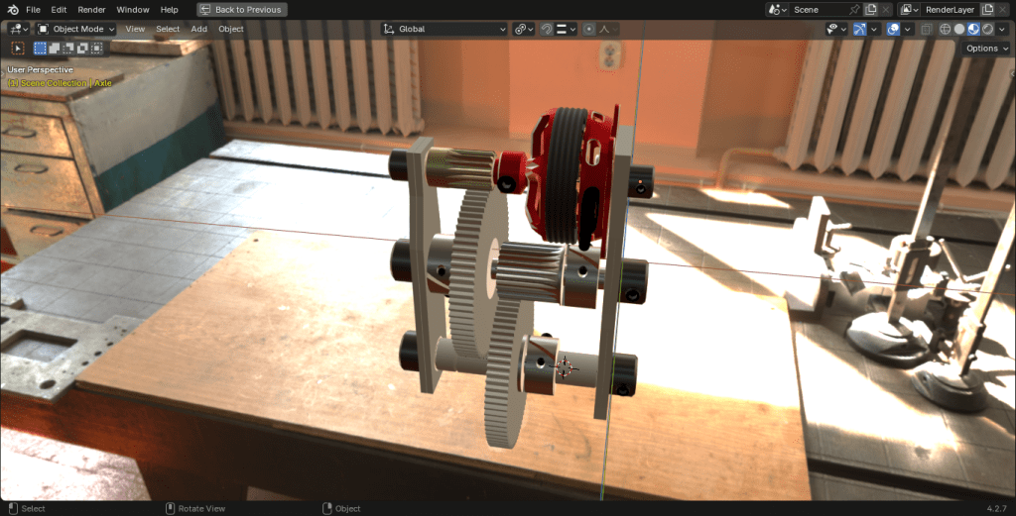Select wireframe viewport shading mode

946,29
